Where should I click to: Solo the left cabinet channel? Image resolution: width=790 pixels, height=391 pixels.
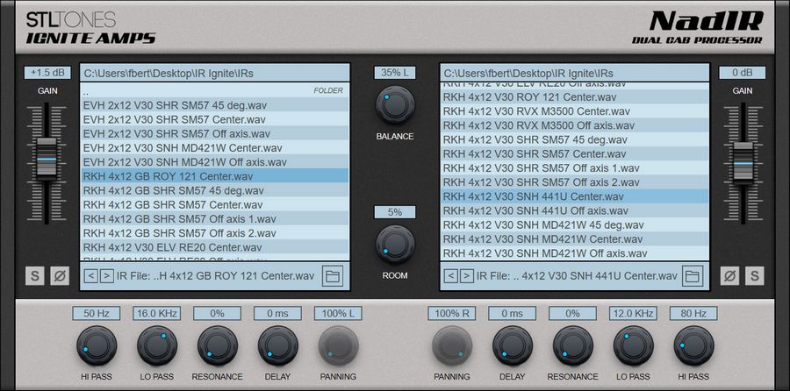(35, 275)
